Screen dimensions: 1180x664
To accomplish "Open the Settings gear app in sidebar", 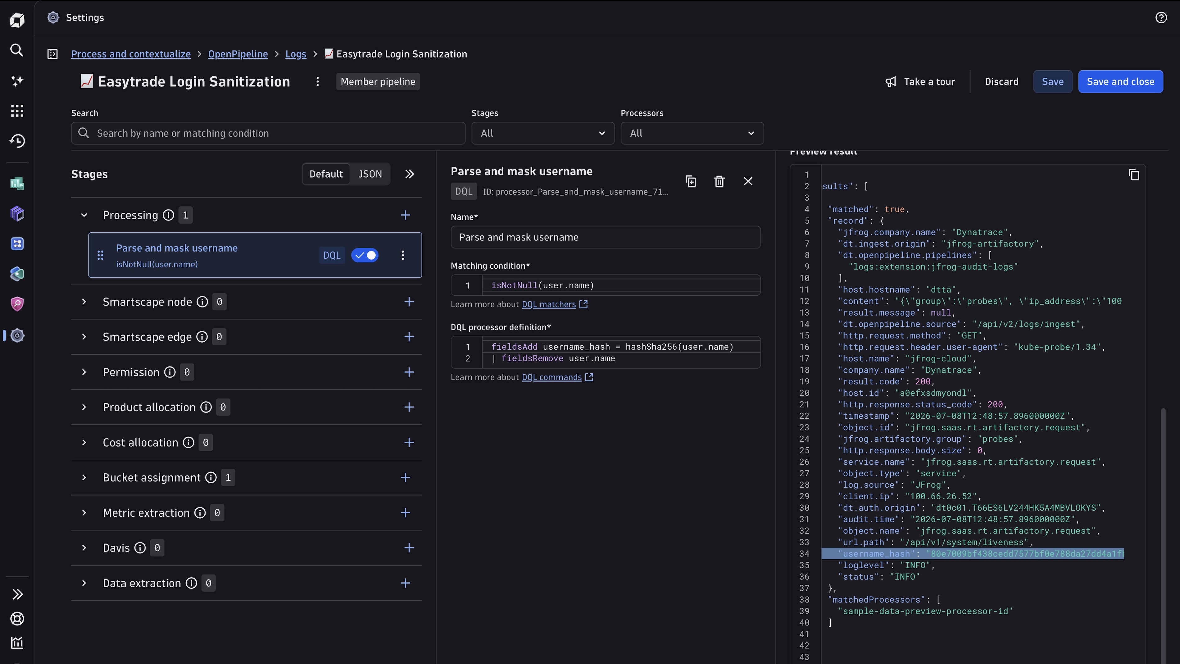I will [17, 335].
